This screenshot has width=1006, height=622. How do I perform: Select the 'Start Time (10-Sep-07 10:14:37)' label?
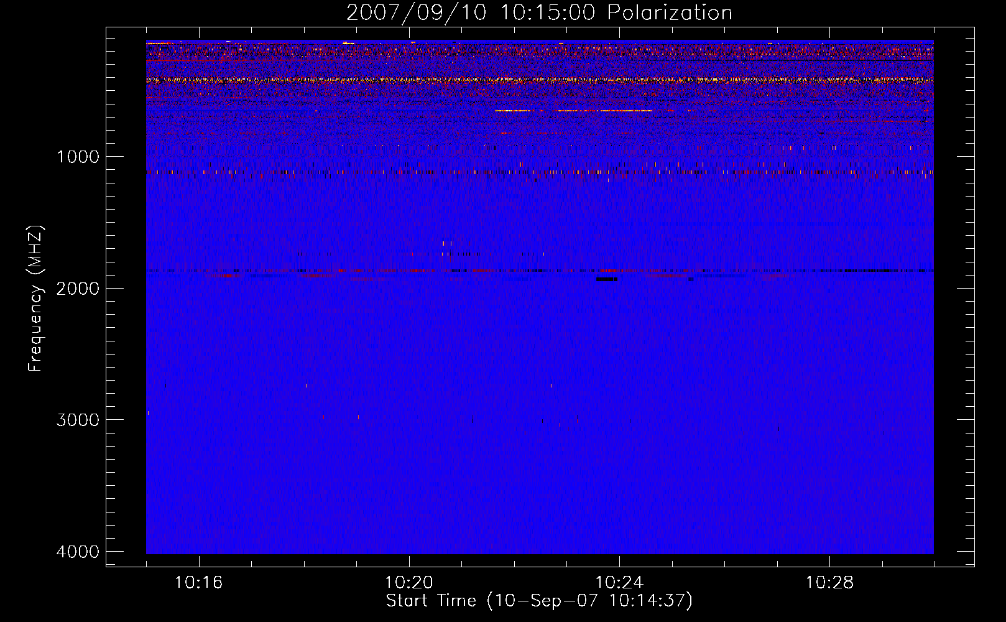(539, 601)
